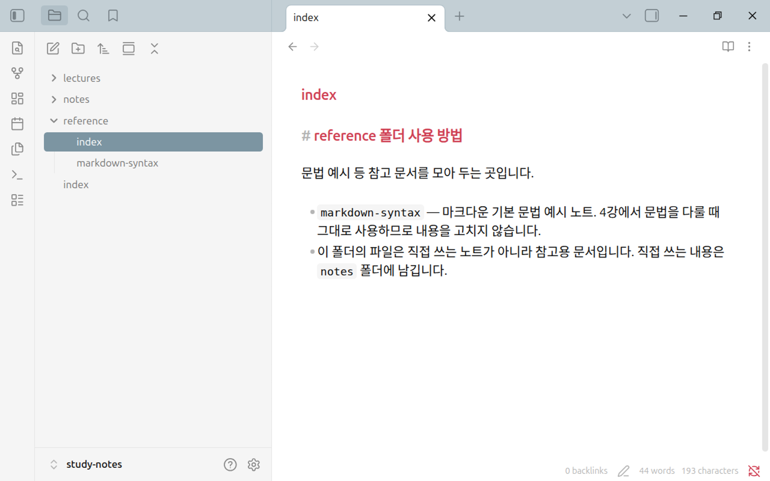Close the index tab
Screen dimensions: 770x481
[432, 18]
